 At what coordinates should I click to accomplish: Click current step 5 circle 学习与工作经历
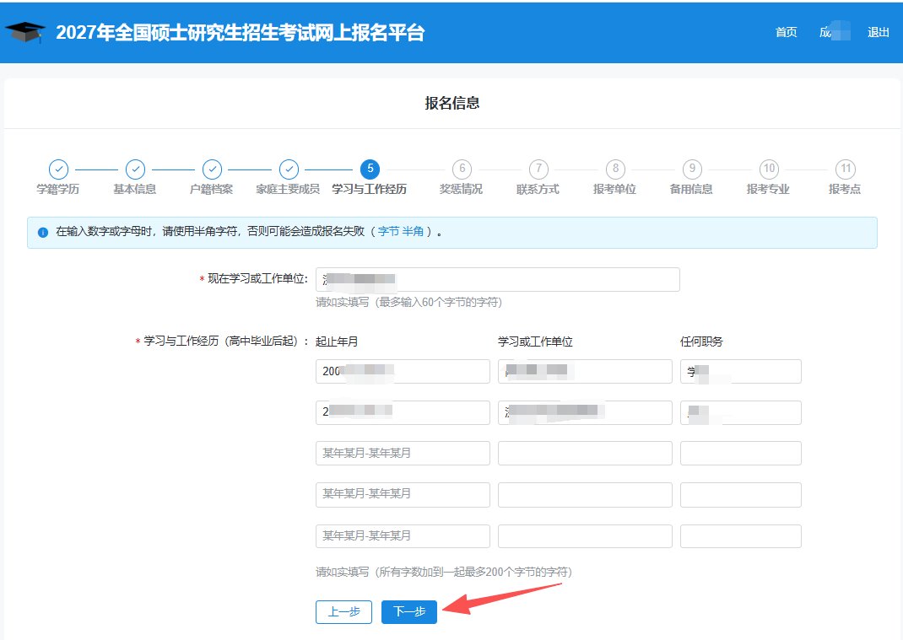[370, 169]
